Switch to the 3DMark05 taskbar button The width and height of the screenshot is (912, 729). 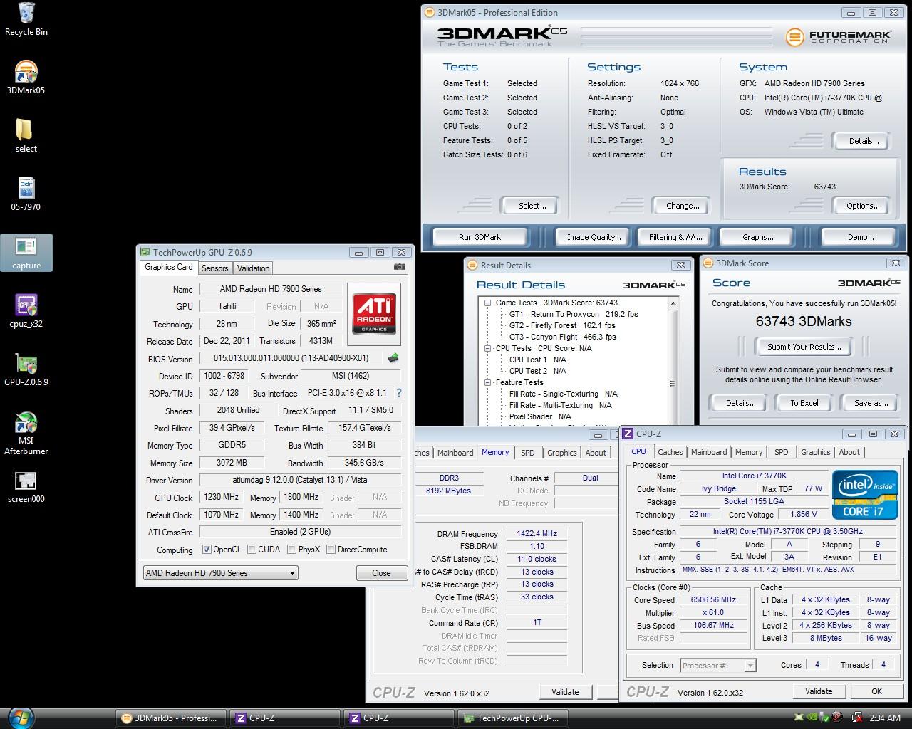coord(172,718)
